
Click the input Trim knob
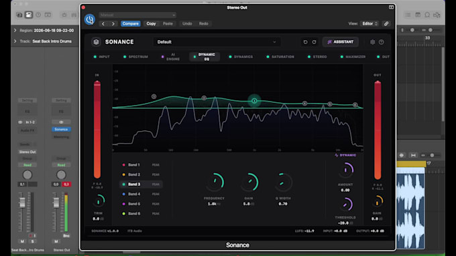(x=99, y=201)
